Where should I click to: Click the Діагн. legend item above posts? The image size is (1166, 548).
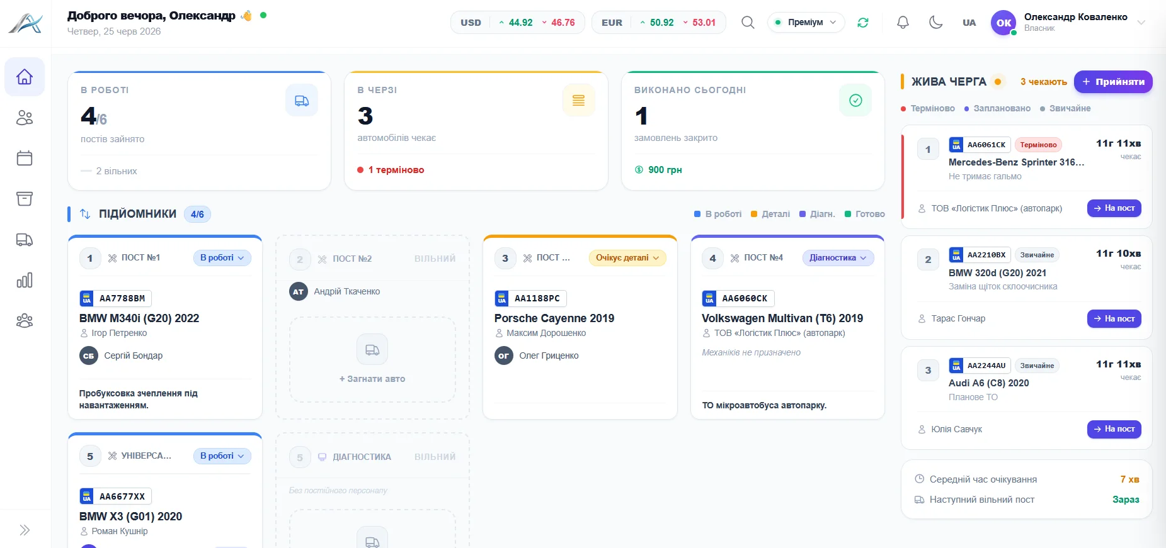tap(817, 214)
